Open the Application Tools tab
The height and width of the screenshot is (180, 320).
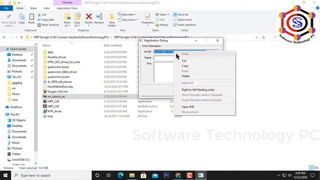[x=67, y=8]
